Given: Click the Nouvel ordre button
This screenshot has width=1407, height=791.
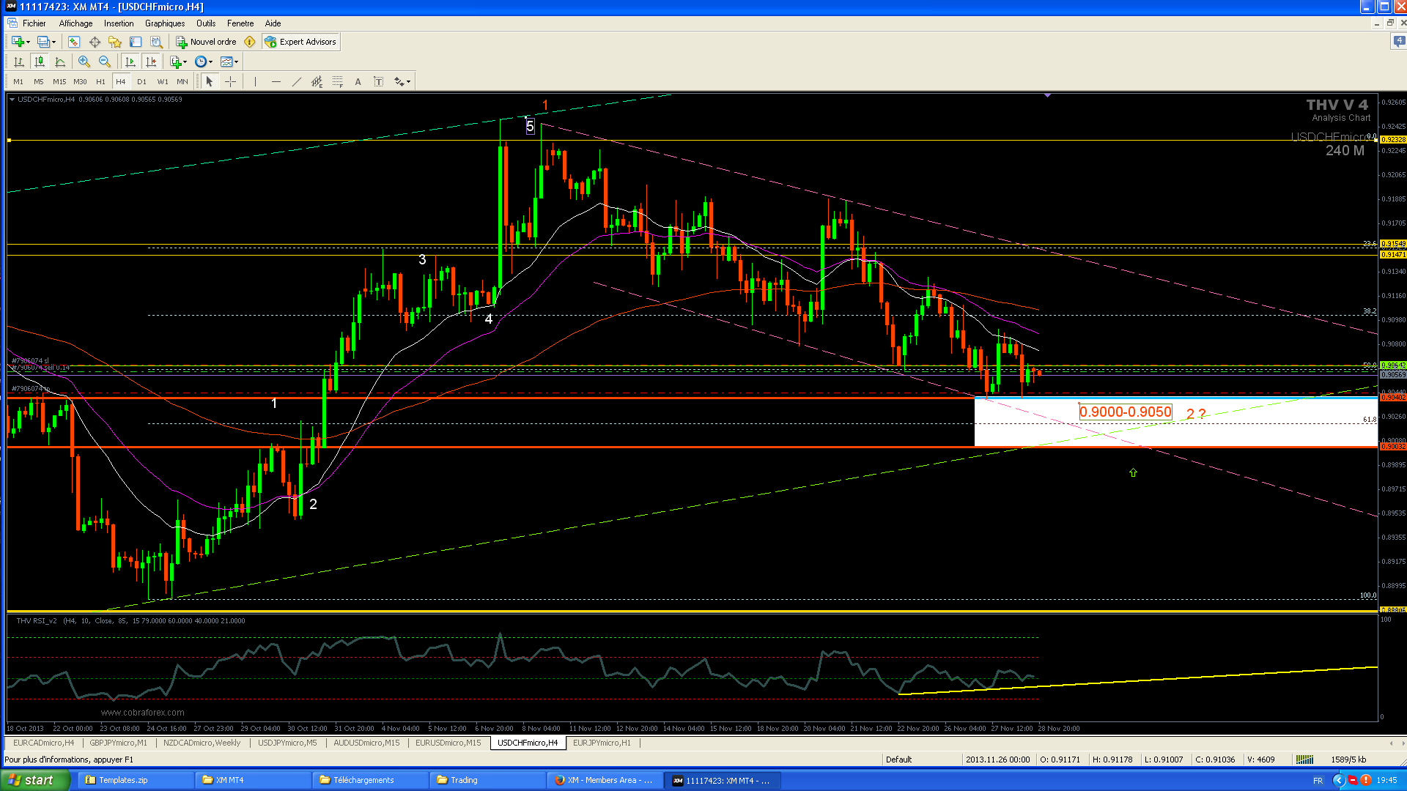Looking at the screenshot, I should [206, 42].
